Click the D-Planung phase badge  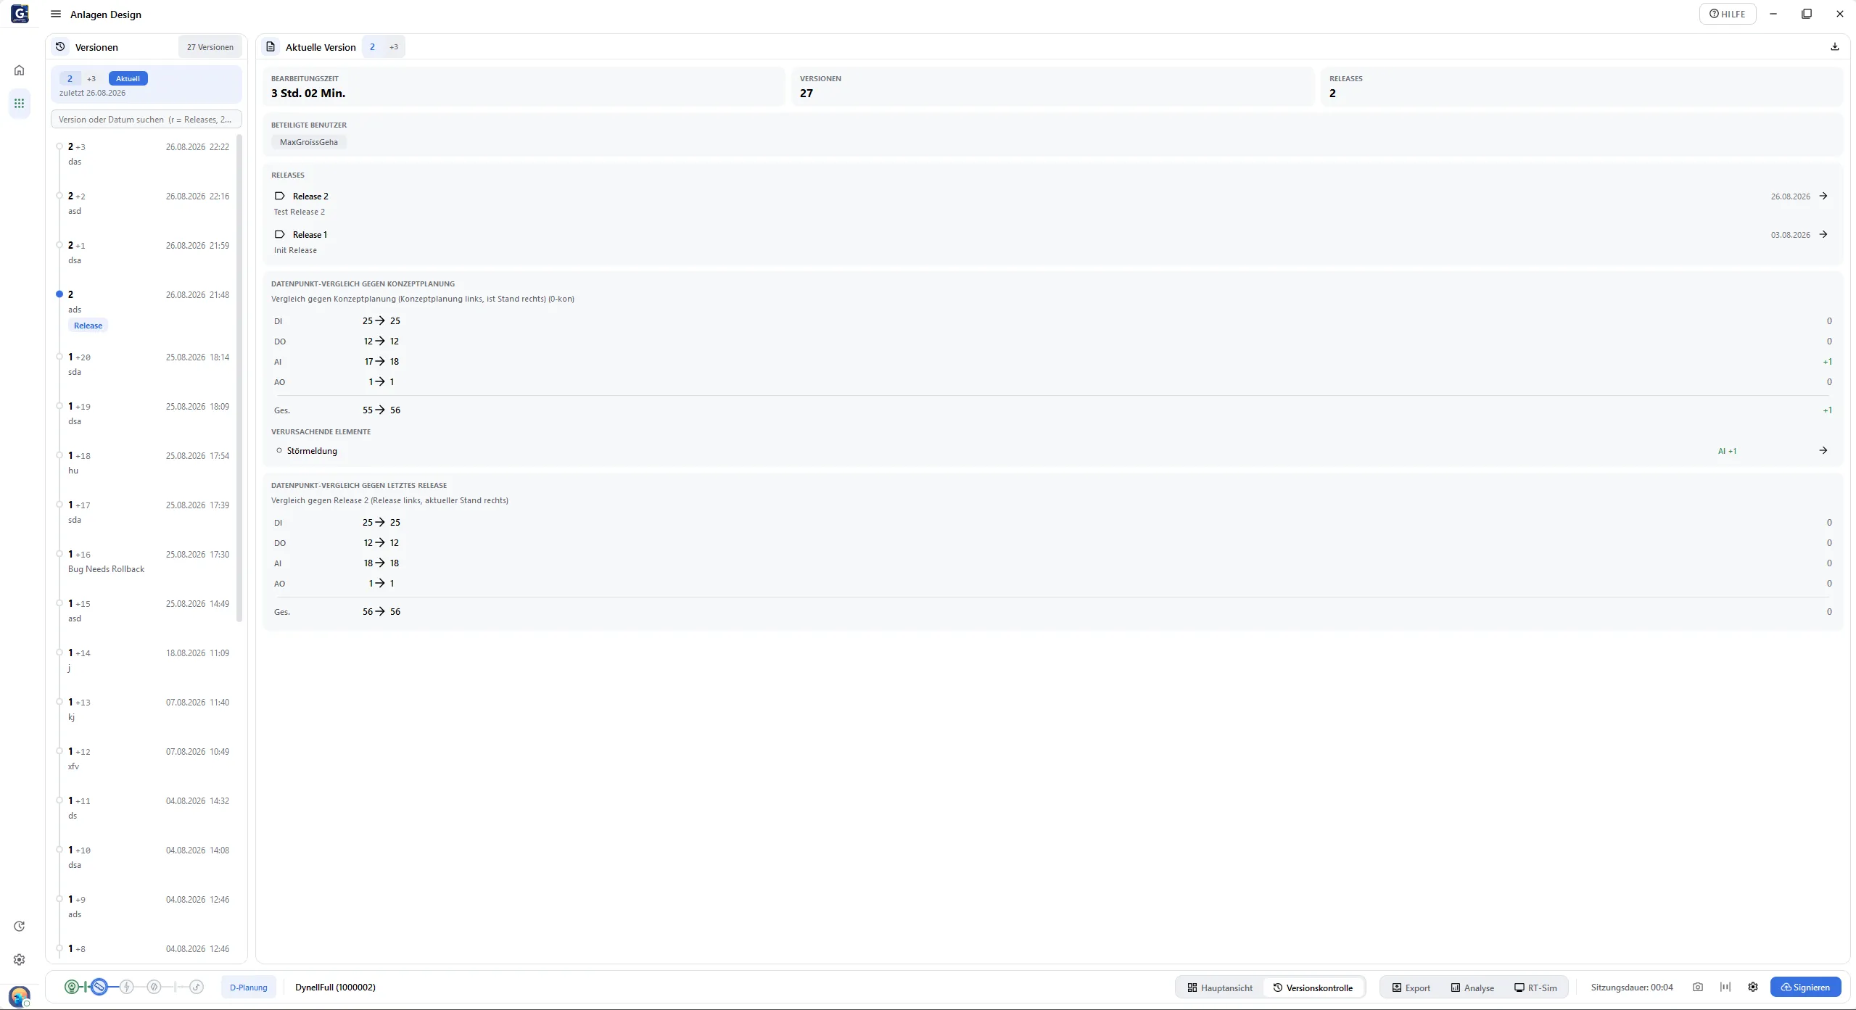pyautogui.click(x=248, y=988)
